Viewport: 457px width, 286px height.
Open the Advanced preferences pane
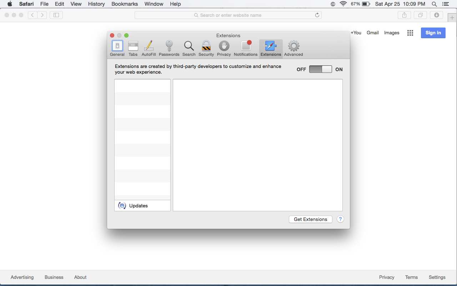tap(293, 49)
